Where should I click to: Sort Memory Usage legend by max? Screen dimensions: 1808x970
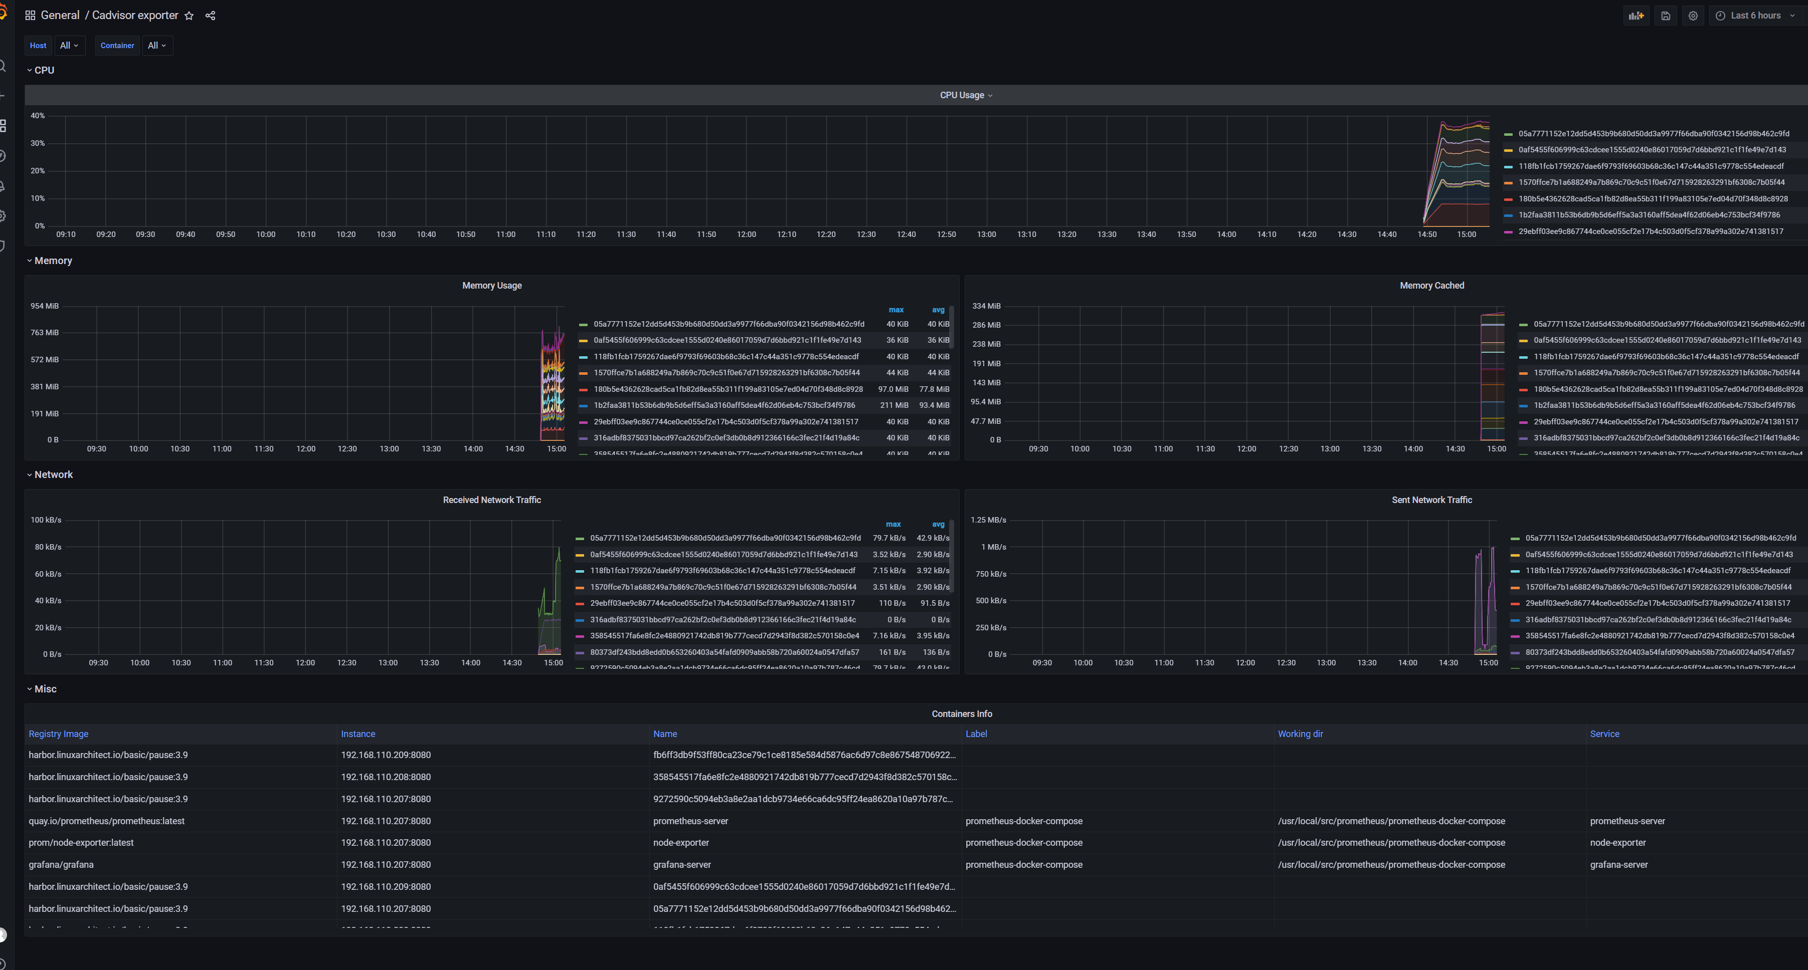coord(896,310)
